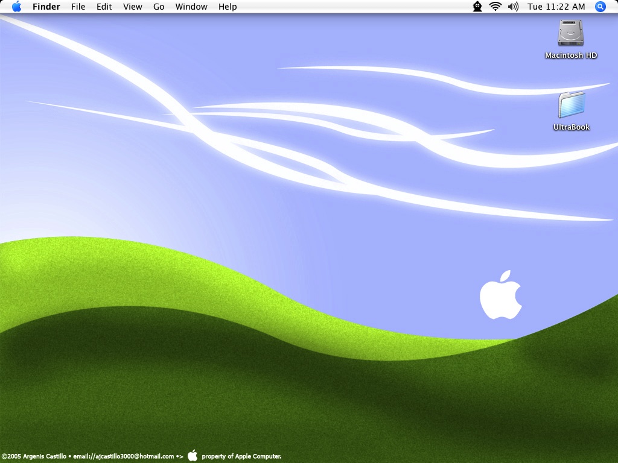Open the Help menu
This screenshot has height=463, width=618.
(x=228, y=7)
